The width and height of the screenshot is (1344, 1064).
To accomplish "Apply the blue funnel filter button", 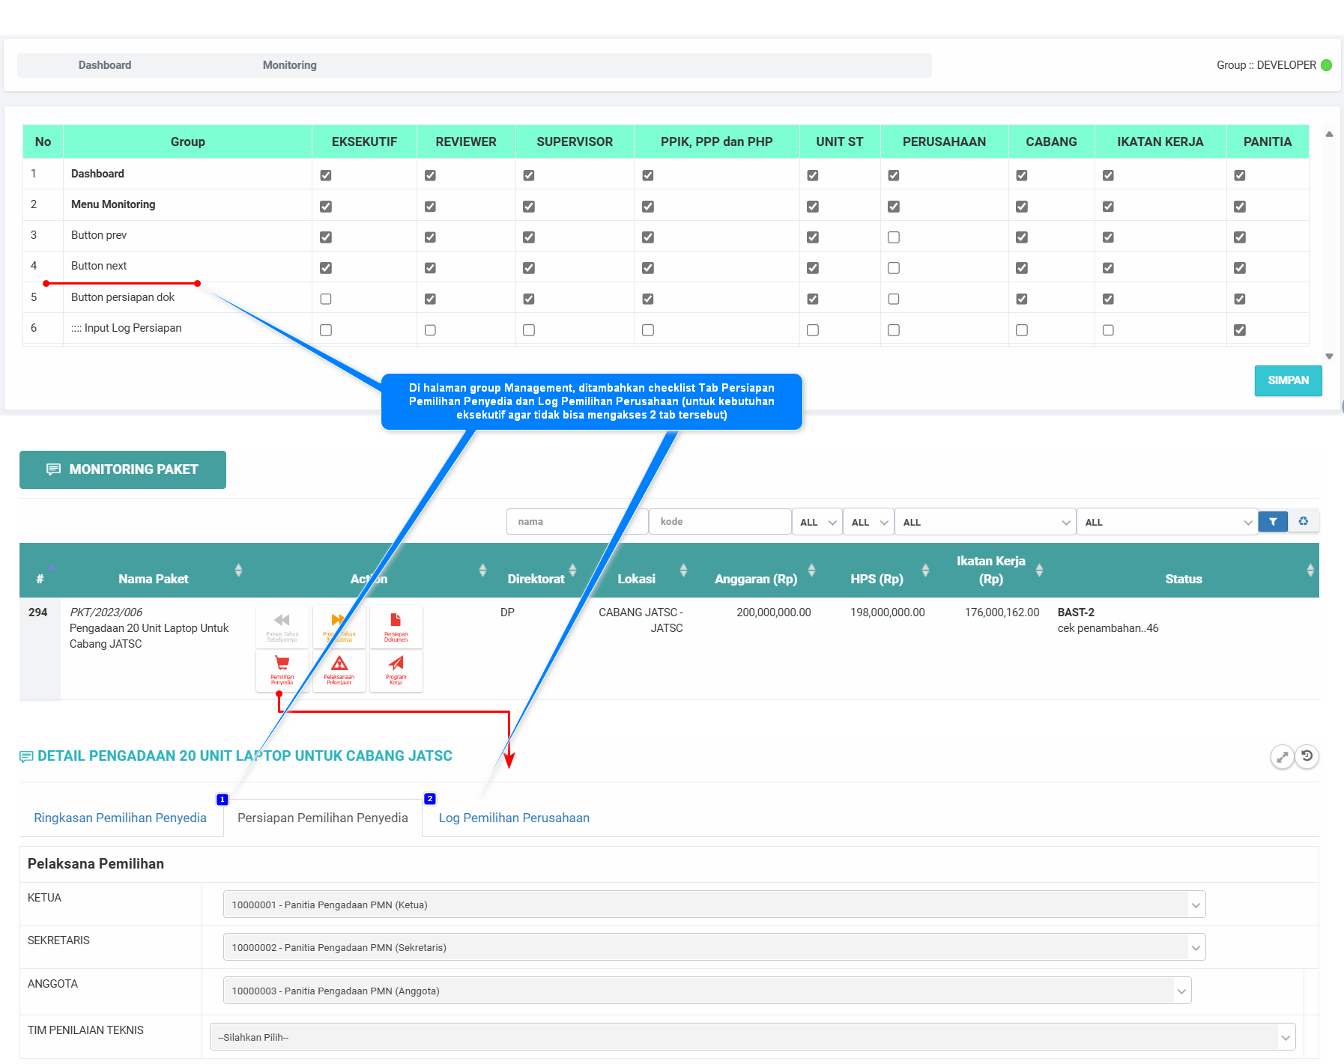I will click(1273, 522).
